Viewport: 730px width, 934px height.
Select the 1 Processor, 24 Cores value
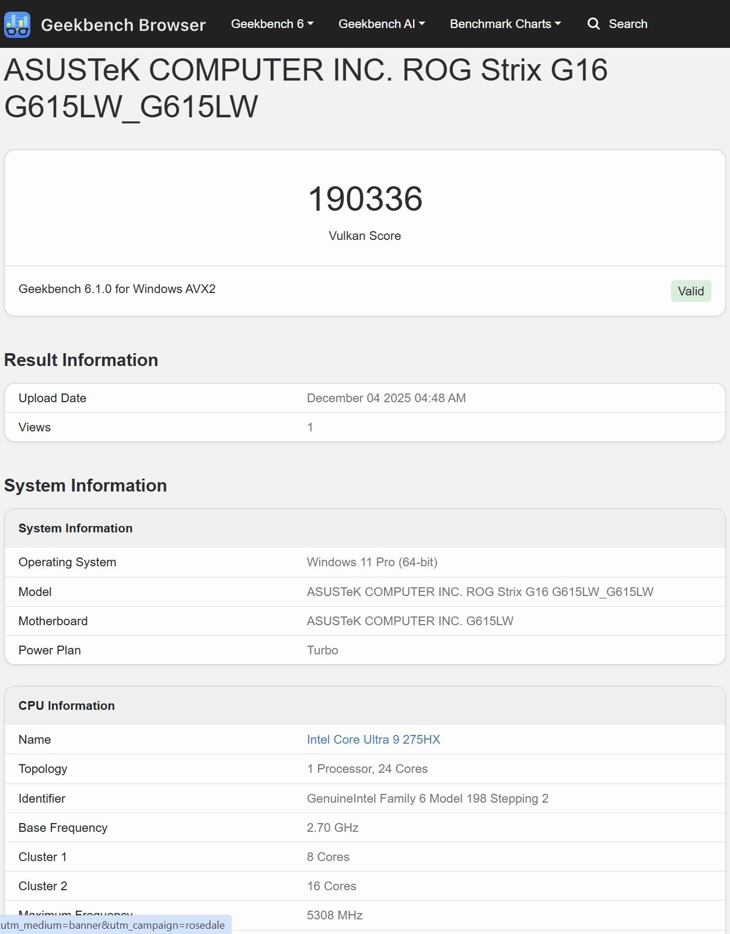click(x=368, y=769)
